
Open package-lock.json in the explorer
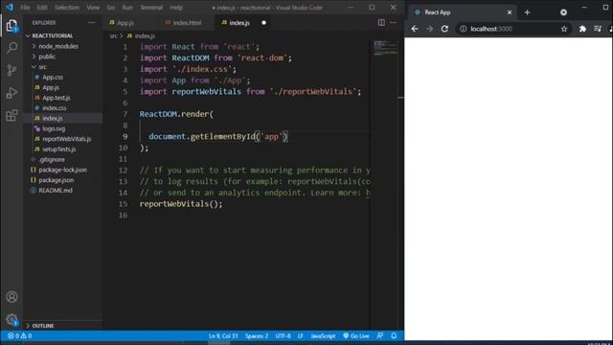point(62,170)
